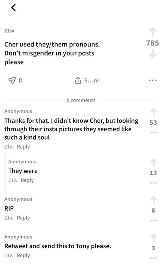Select the '5 comments' section label
The height and width of the screenshot is (266, 162).
81,100
